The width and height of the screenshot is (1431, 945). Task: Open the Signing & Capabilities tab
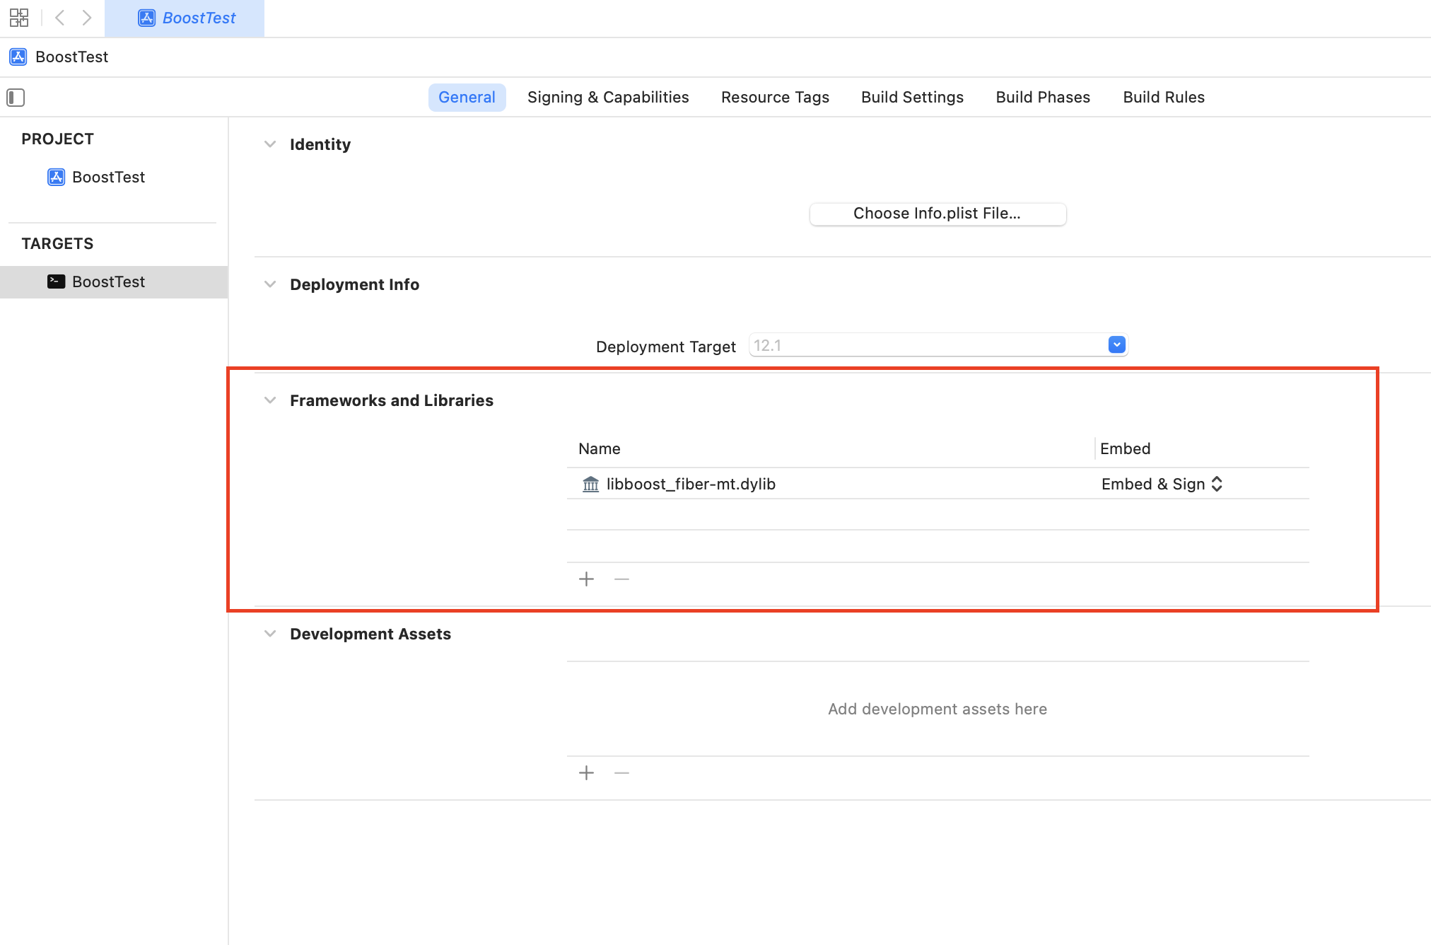tap(608, 97)
